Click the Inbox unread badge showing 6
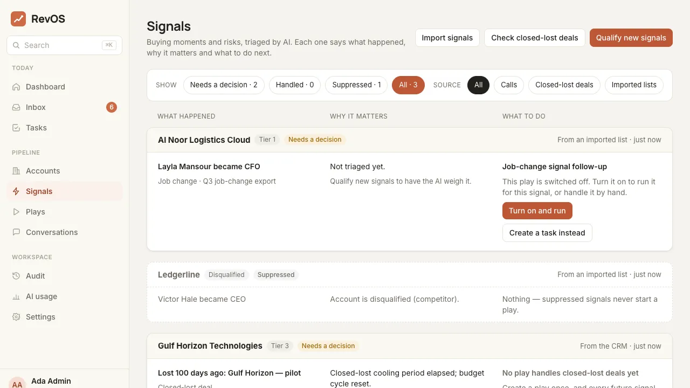Screen dimensions: 690x388 (112, 107)
